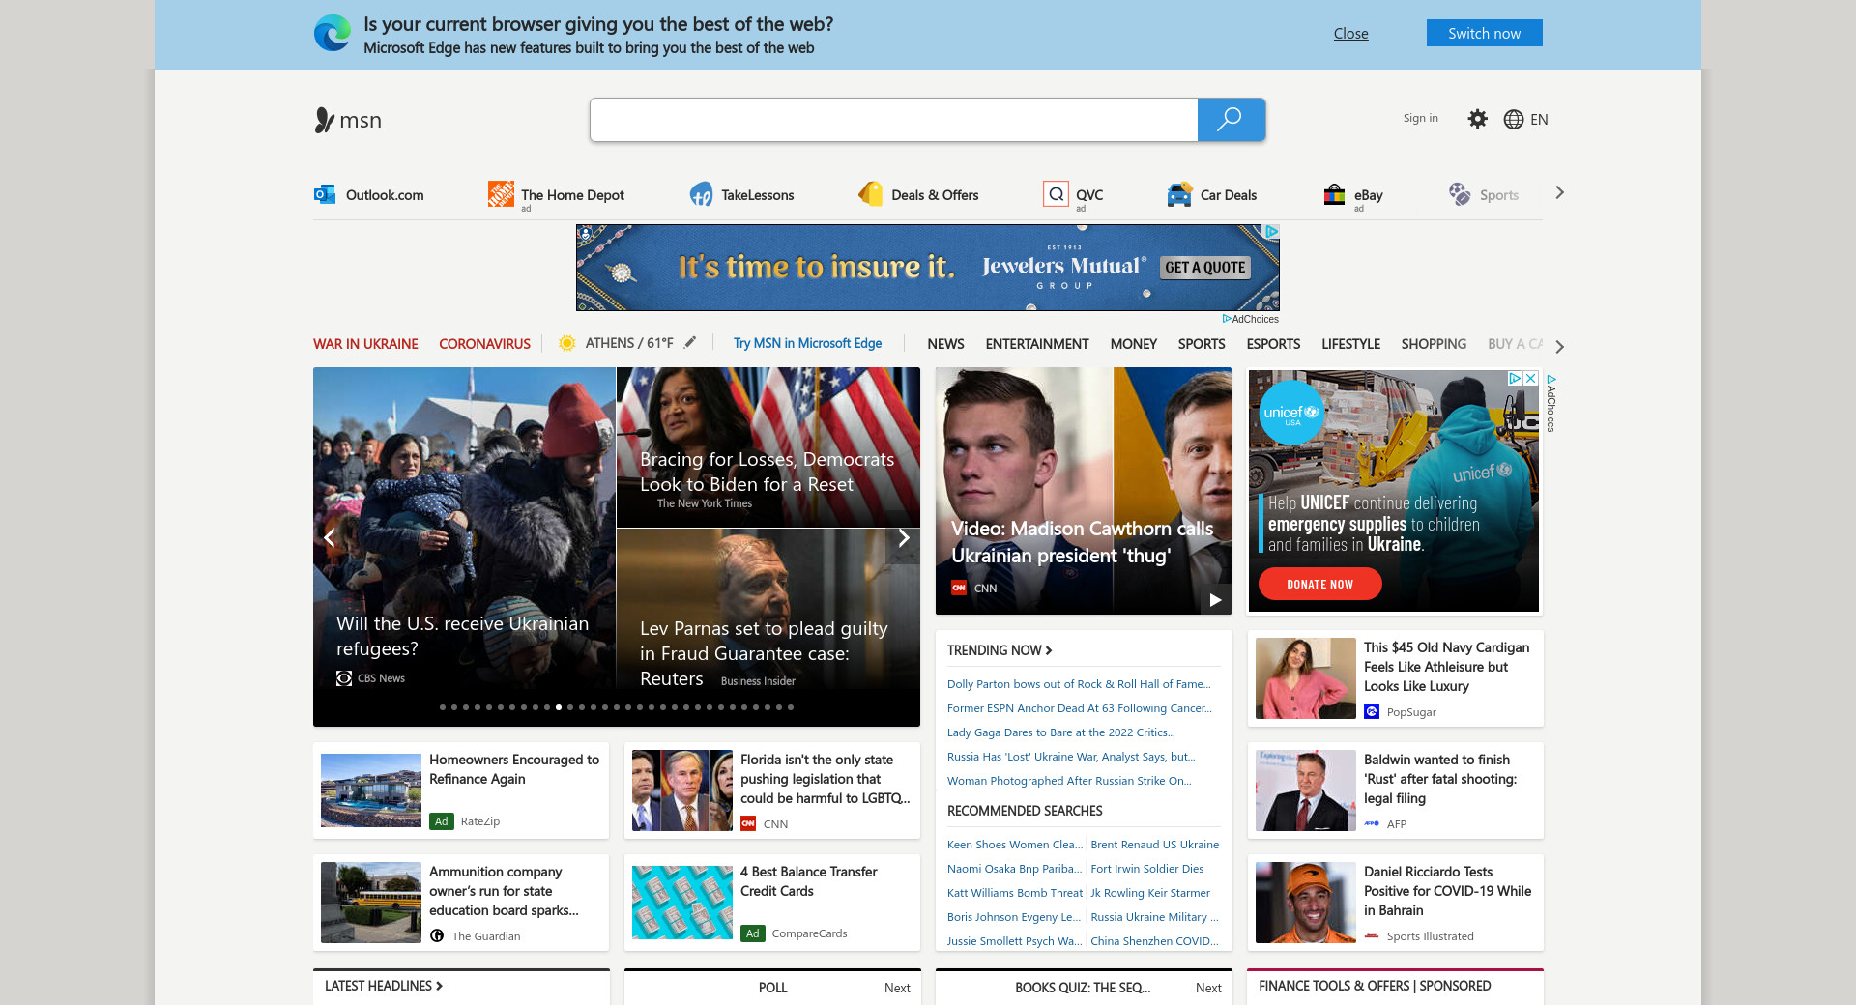Open TakeLessons shortcut icon
Viewport: 1856px width, 1005px height.
[701, 194]
